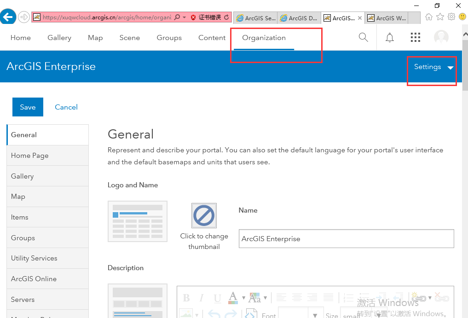Go to Home in portal navigation
468x318 pixels.
tap(21, 38)
